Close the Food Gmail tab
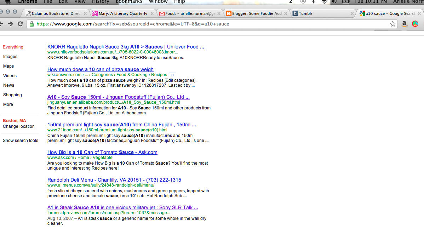Screen dimensions: 424x228 (219, 13)
